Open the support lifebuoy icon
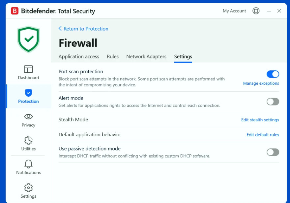290x203 pixels. [x=256, y=11]
